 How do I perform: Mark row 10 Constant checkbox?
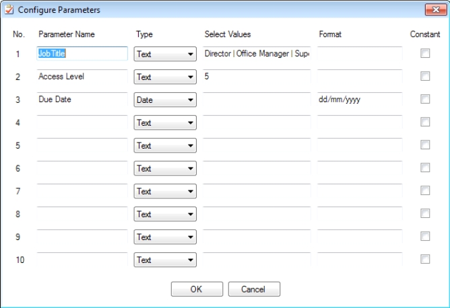coord(425,259)
